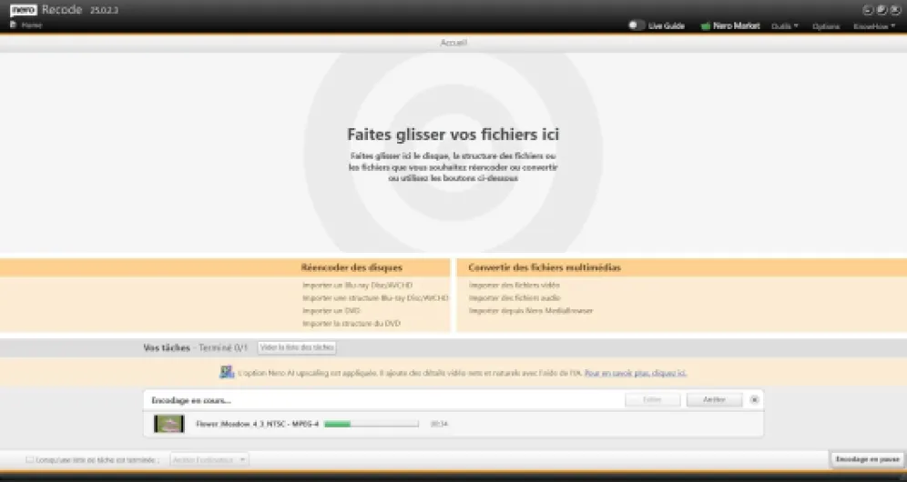Click the Flower Meadow encoding progress bar
Screen dimensions: 907x482
(x=372, y=424)
